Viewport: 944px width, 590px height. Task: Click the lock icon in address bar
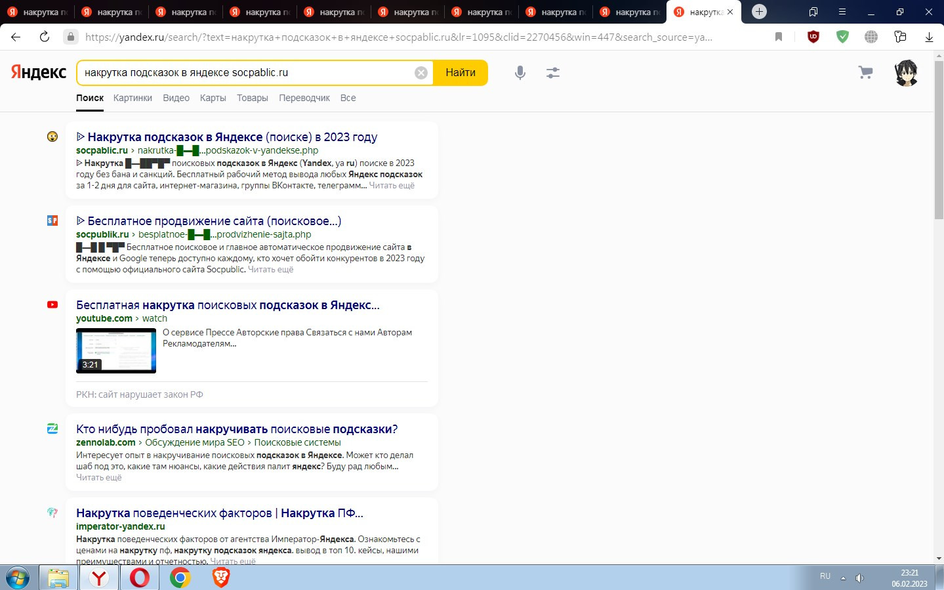point(71,37)
